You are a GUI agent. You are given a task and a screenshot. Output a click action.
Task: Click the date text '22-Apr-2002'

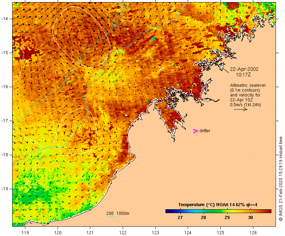point(244,69)
